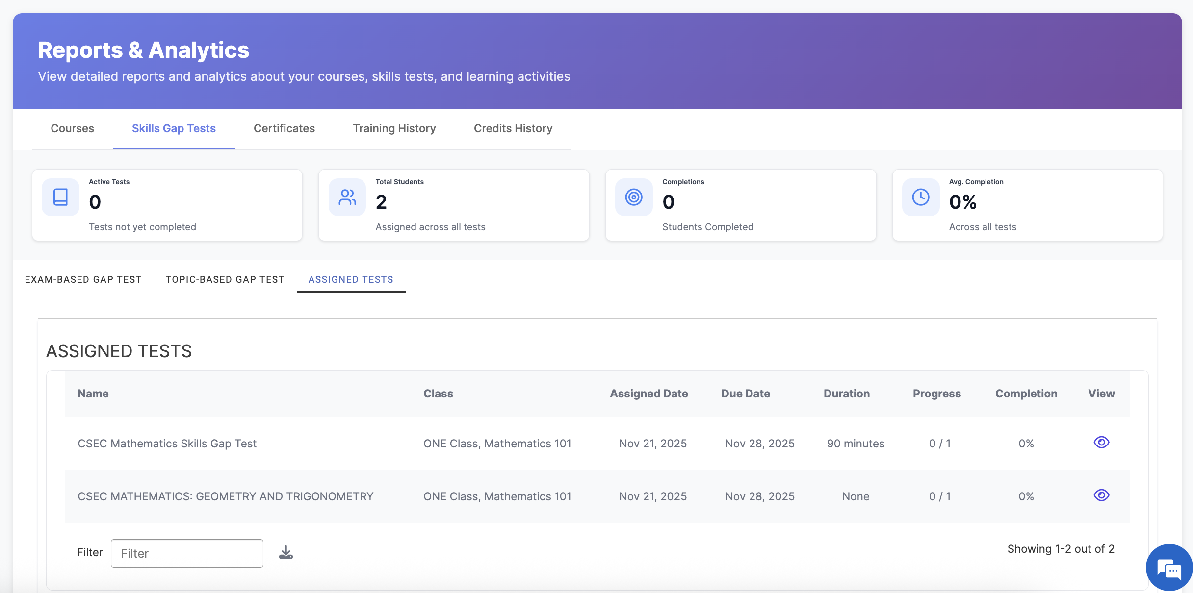Viewport: 1193px width, 593px height.
Task: Click the CSEC Mathematics Skills Gap Test row
Action: tap(167, 444)
